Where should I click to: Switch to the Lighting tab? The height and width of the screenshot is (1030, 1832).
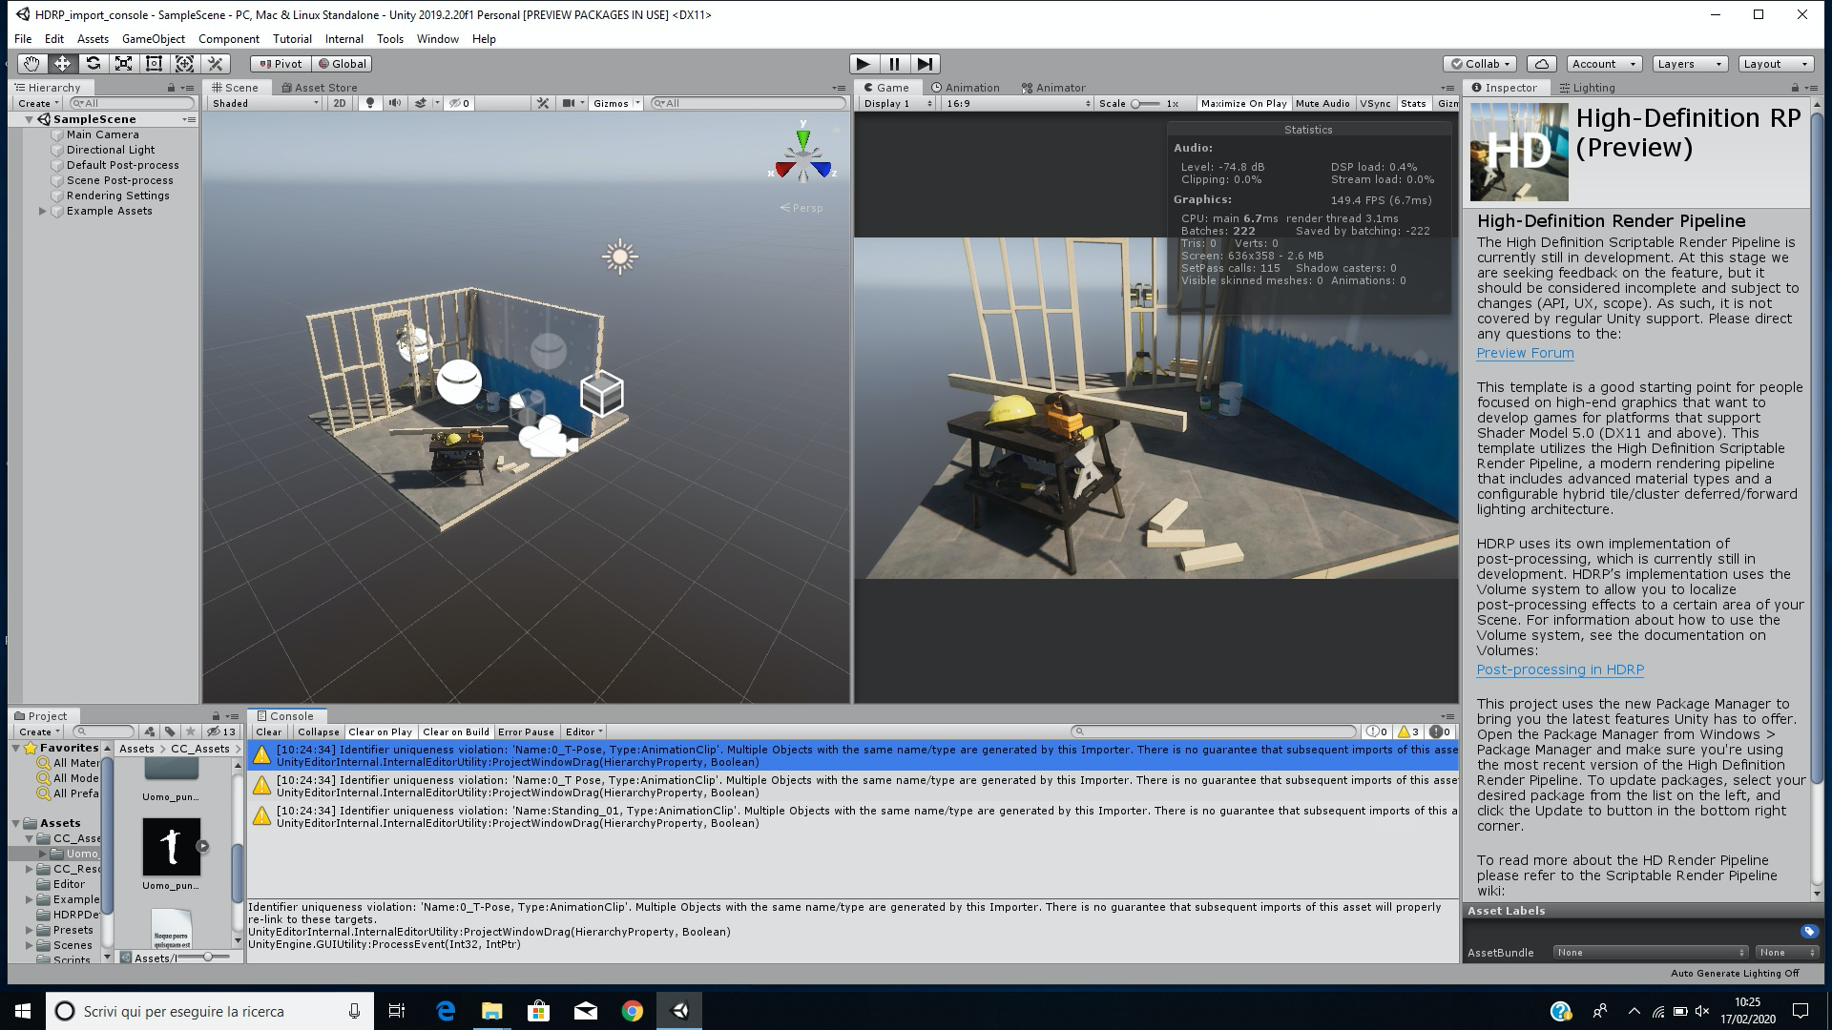(x=1587, y=88)
